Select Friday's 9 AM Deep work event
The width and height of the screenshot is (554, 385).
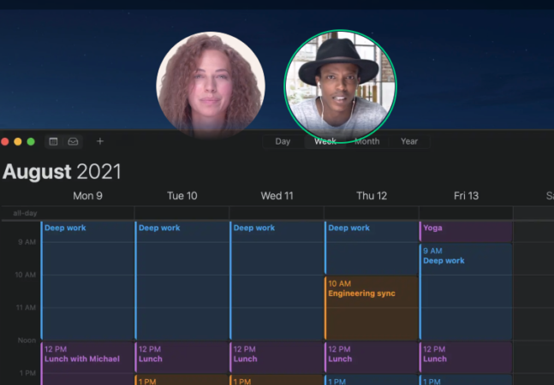coord(466,292)
